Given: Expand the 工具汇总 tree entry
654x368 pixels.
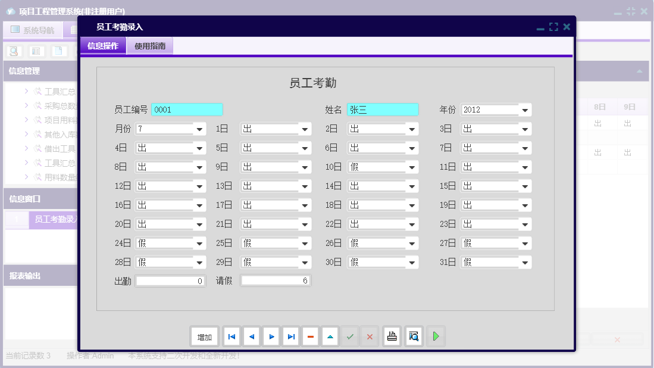Looking at the screenshot, I should tap(26, 91).
